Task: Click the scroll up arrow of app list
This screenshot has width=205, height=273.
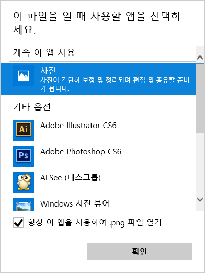Action: [200, 57]
